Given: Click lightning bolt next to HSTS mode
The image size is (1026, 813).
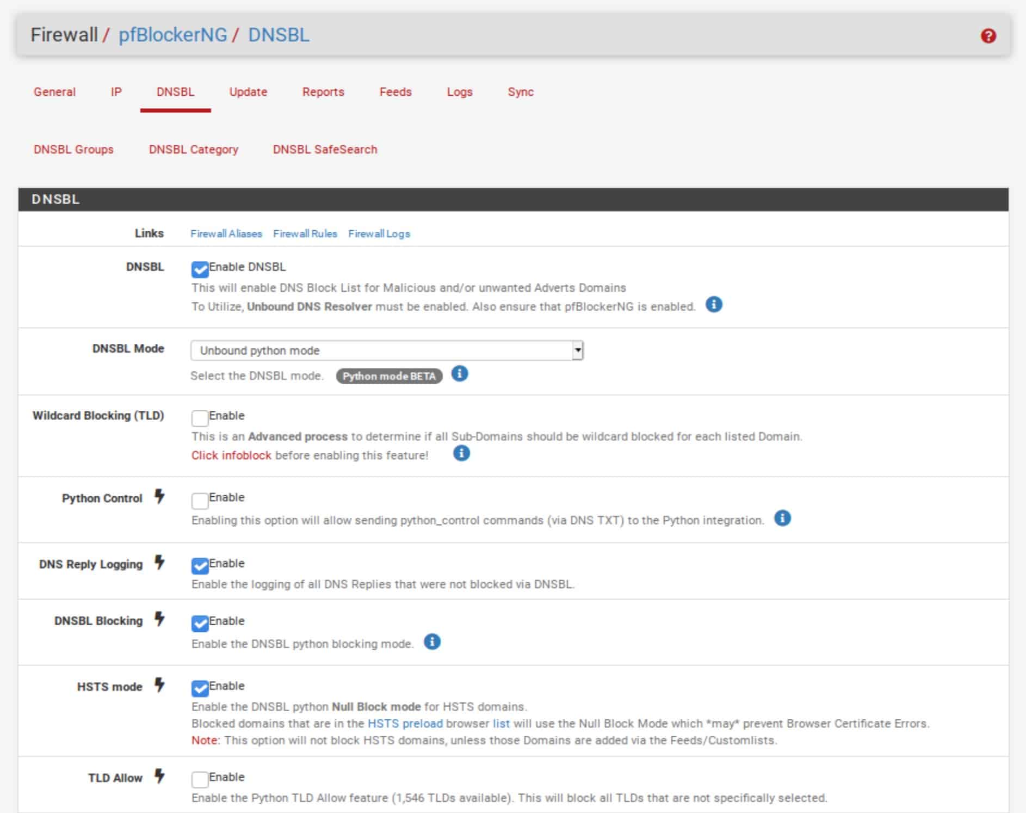Looking at the screenshot, I should (159, 685).
